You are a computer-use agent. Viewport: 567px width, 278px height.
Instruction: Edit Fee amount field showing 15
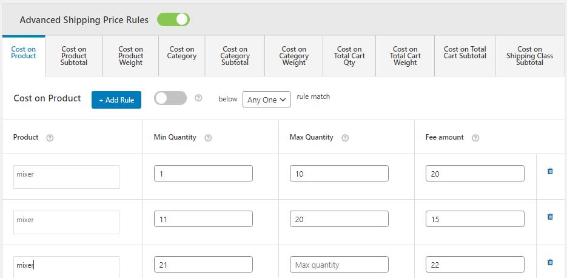click(475, 219)
